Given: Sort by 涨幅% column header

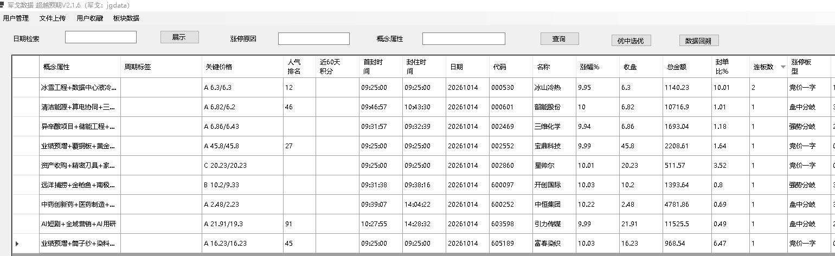Looking at the screenshot, I should pos(598,67).
